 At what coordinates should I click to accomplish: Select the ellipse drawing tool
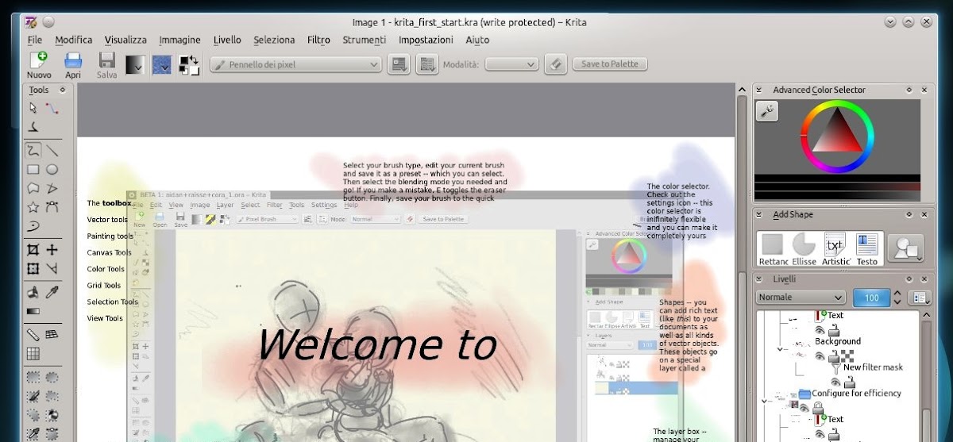pos(52,169)
